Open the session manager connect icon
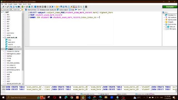The height and width of the screenshot is (100, 178). coord(3,7)
